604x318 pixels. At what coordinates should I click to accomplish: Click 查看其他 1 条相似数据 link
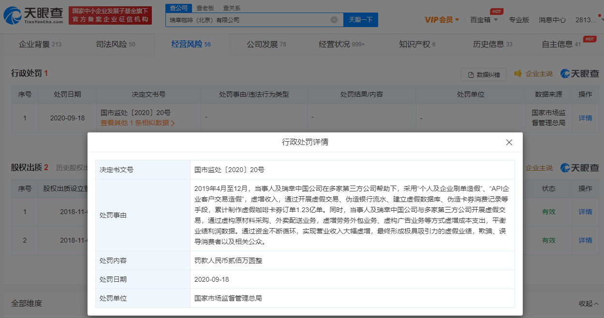coord(137,123)
